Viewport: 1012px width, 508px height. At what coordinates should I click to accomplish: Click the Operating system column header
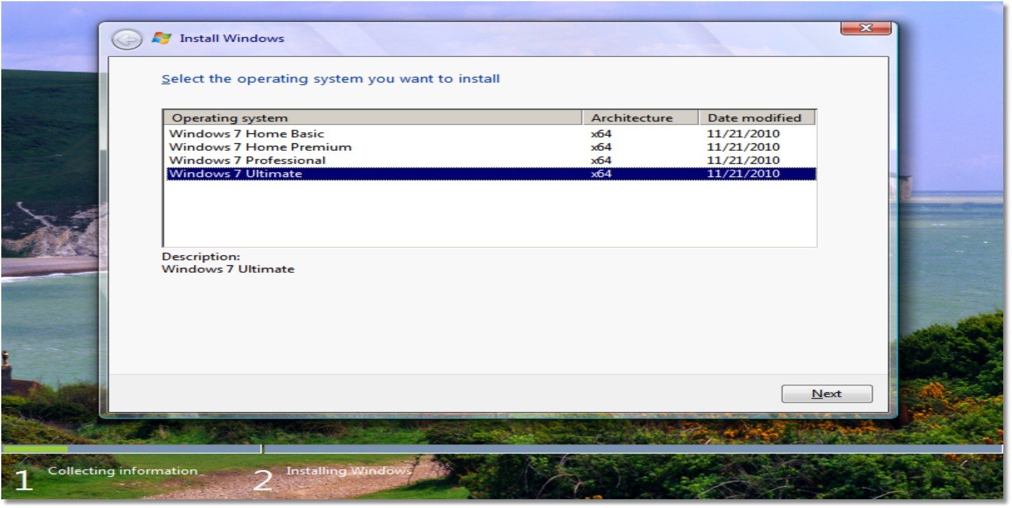pyautogui.click(x=373, y=118)
